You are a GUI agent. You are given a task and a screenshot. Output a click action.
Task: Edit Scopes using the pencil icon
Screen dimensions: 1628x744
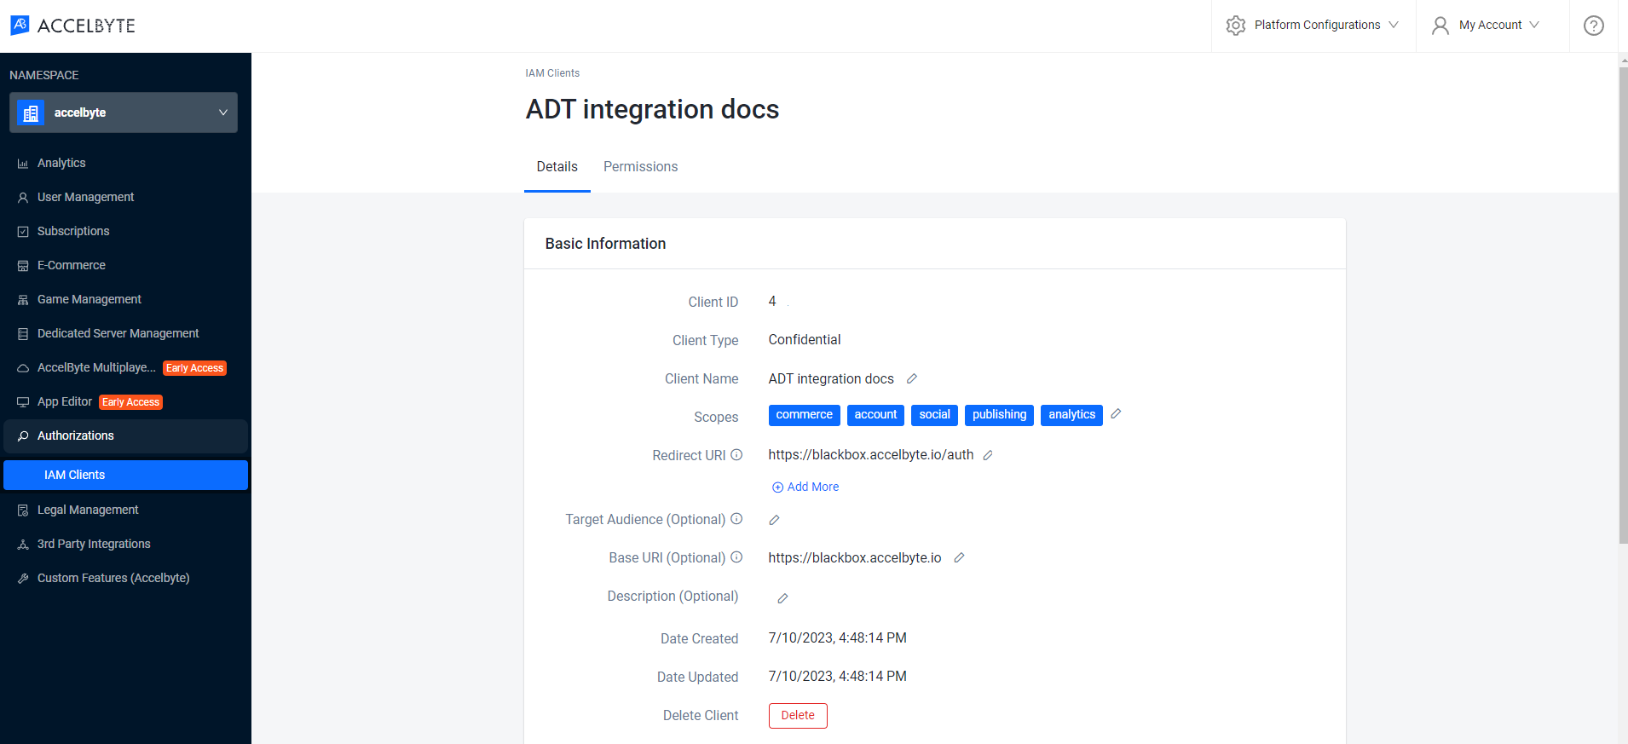click(x=1116, y=413)
